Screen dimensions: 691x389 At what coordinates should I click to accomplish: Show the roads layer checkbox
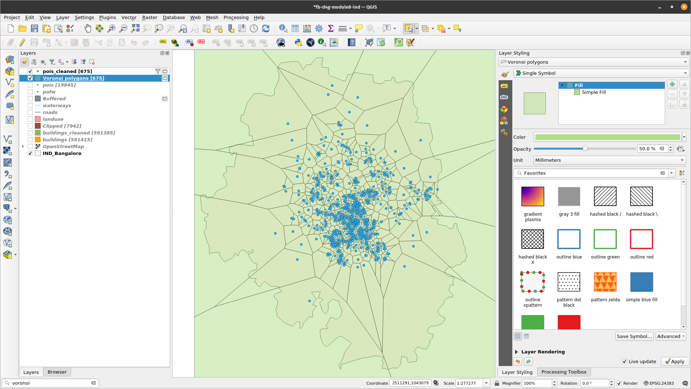point(30,112)
